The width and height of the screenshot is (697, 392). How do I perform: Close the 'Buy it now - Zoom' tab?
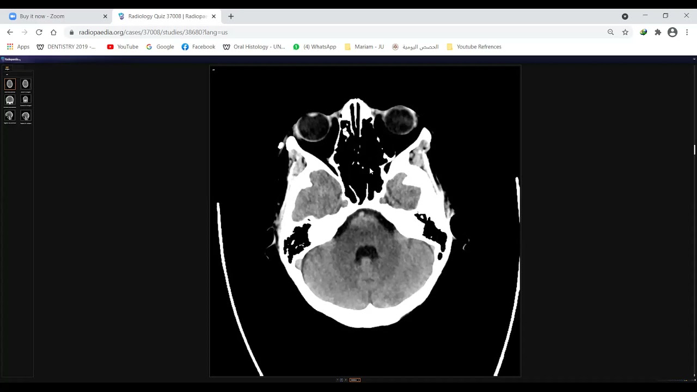click(x=105, y=16)
